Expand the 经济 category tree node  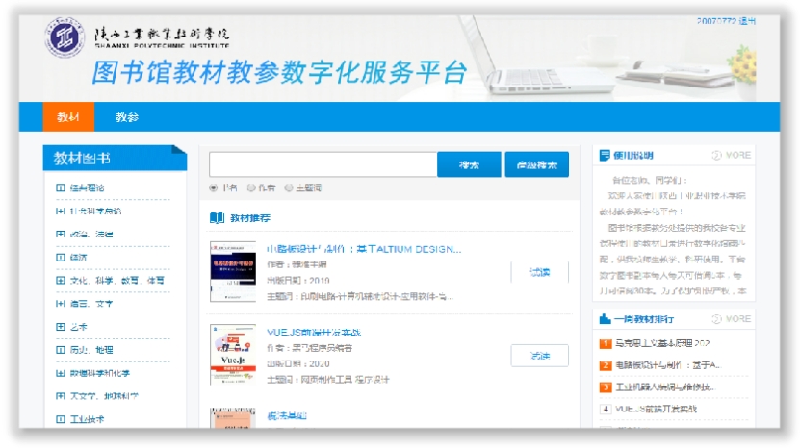coord(61,258)
